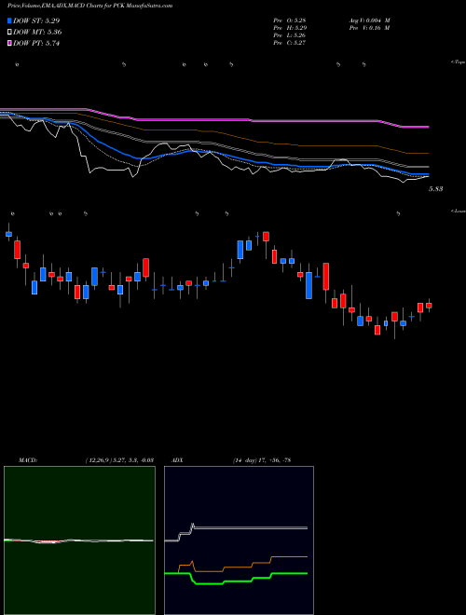
Task: Select the 'DOW PT: 5.74' legend label
Action: coord(36,44)
